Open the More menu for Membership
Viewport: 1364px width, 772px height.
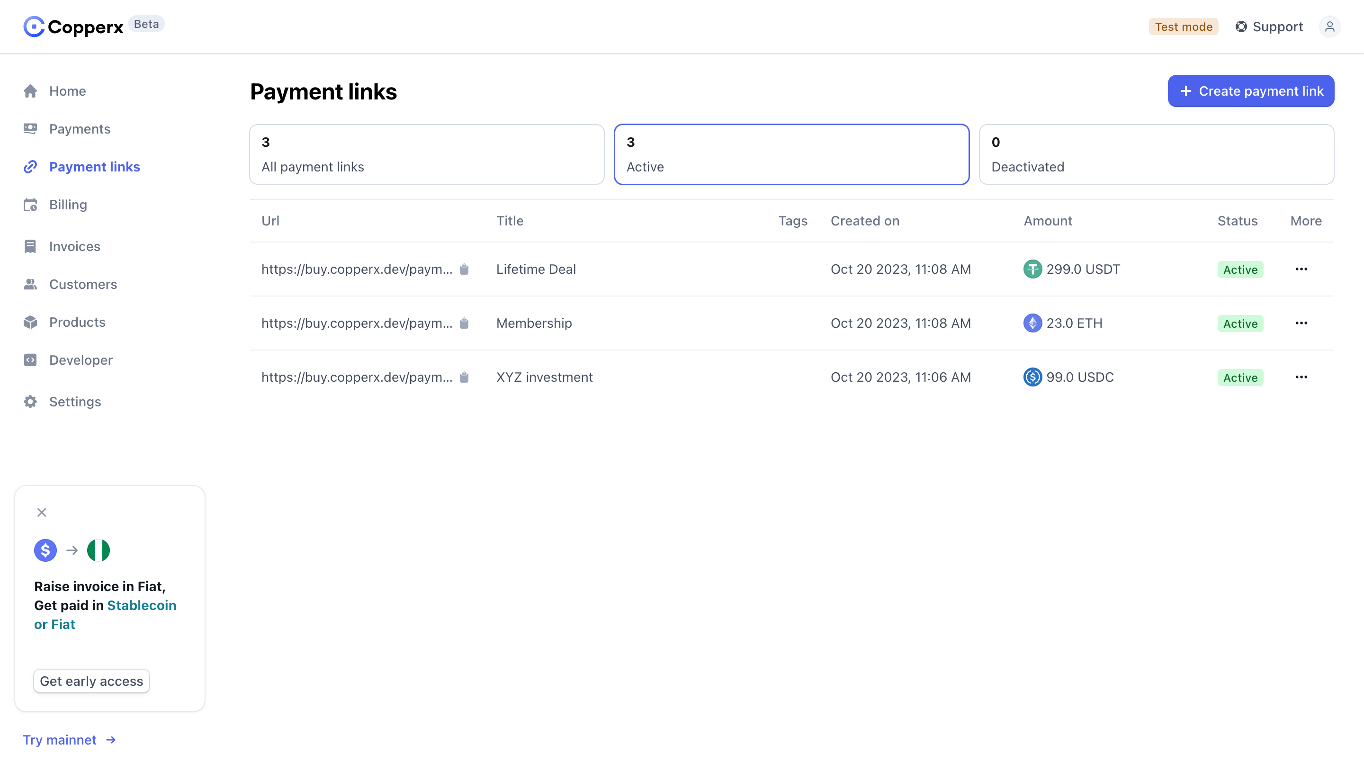1301,323
